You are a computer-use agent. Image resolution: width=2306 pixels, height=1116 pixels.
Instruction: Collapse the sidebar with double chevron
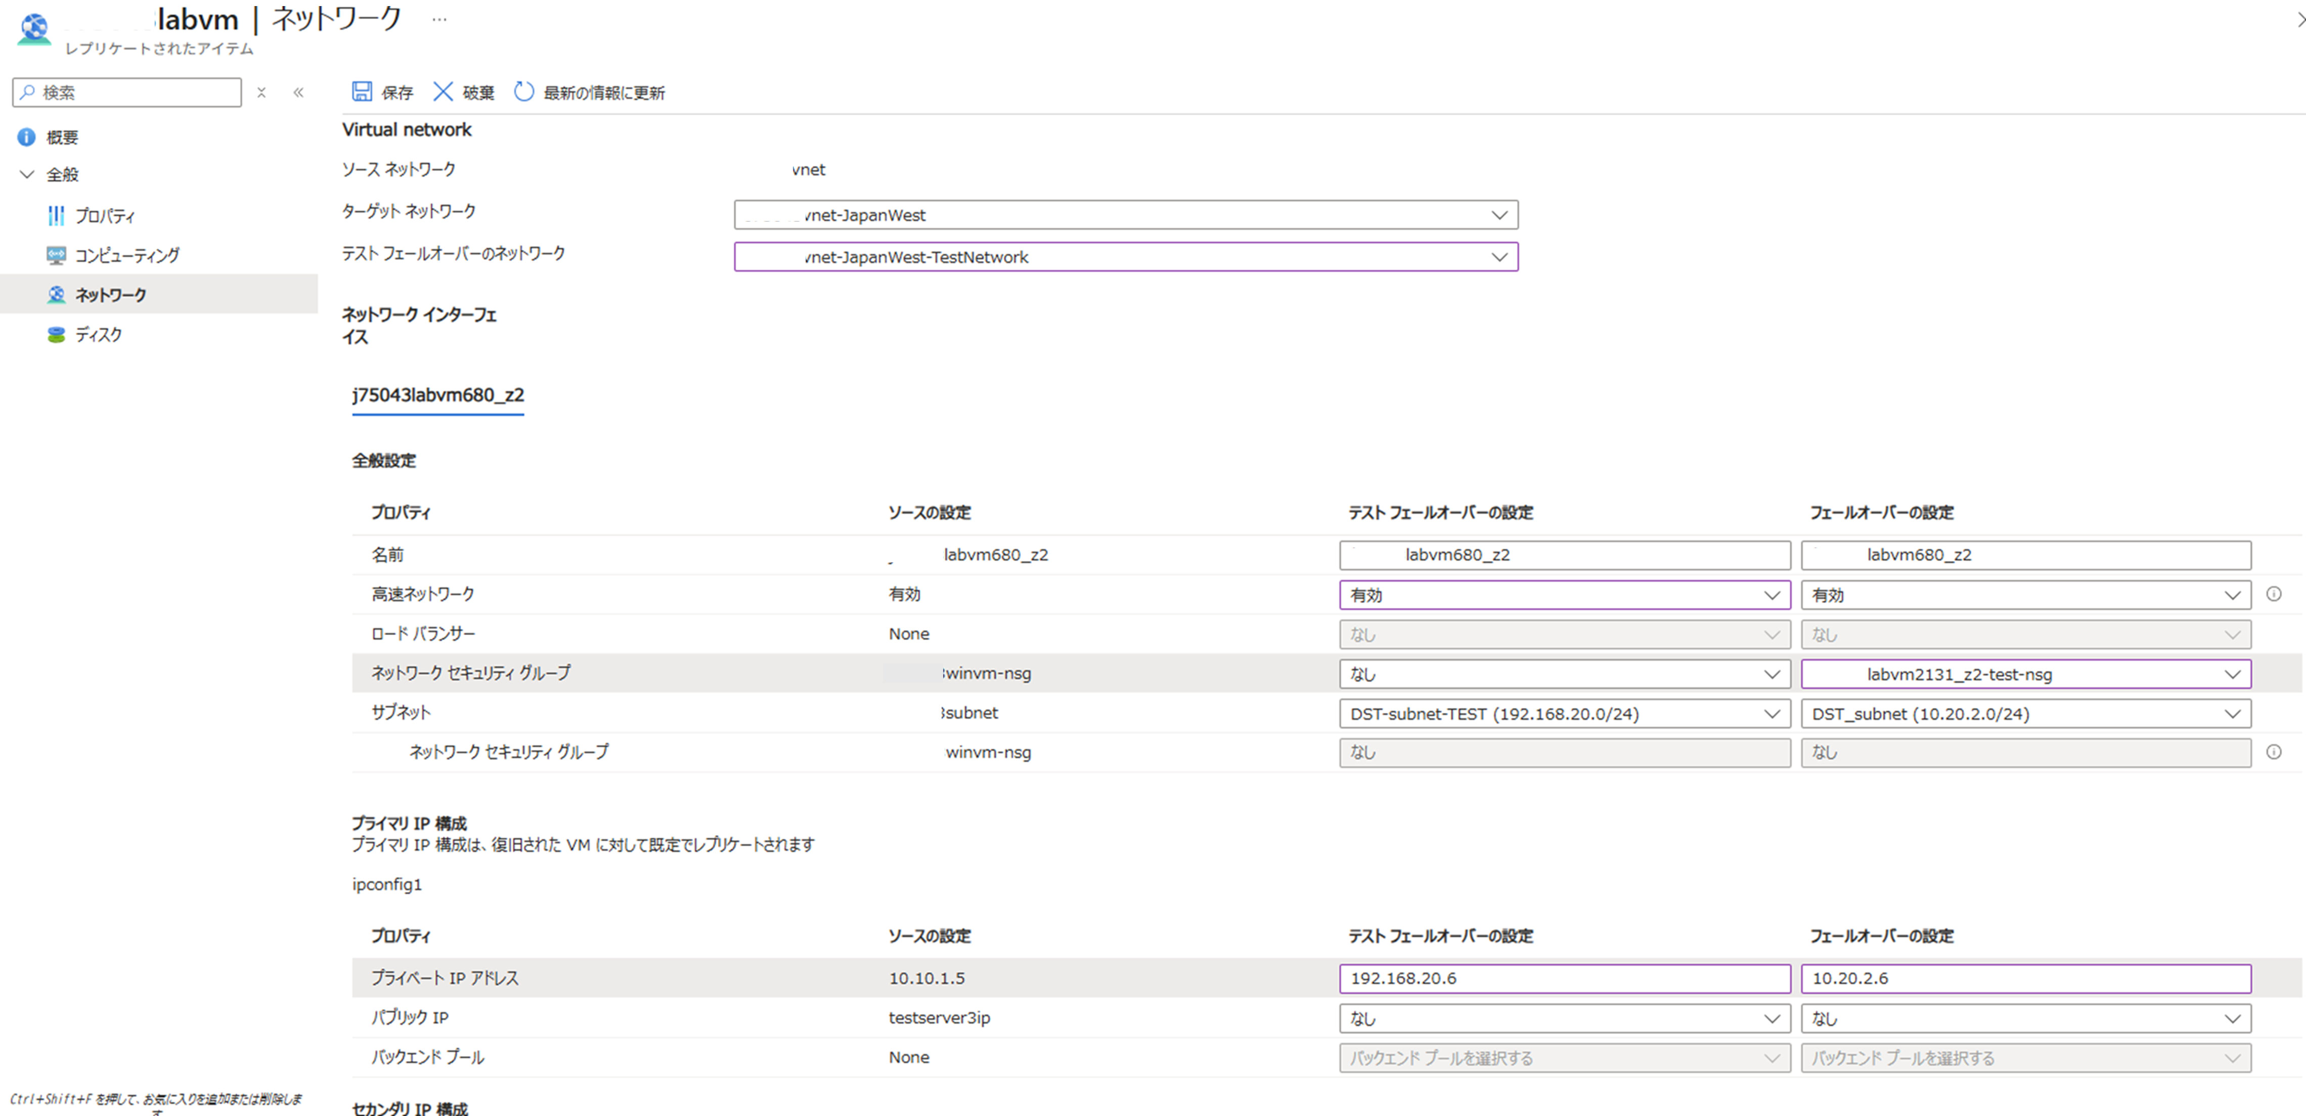click(x=298, y=92)
